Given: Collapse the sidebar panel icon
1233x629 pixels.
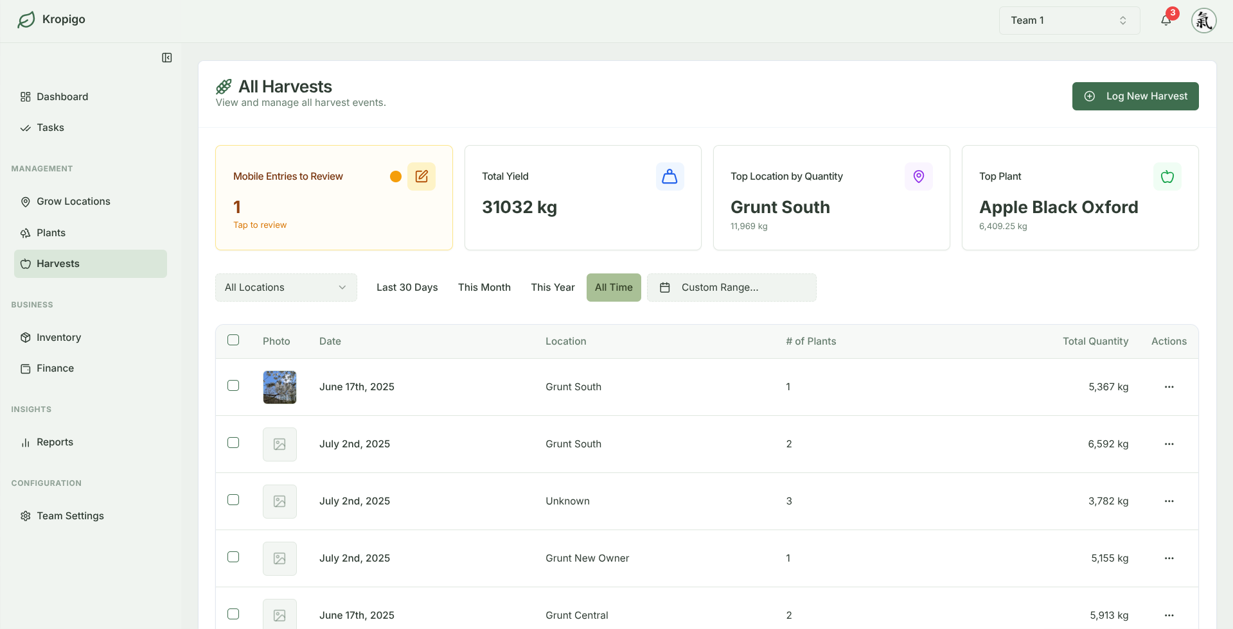Looking at the screenshot, I should [x=167, y=58].
